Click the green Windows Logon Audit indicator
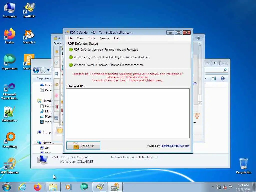Image resolution: width=256 pixels, height=192 pixels. click(71, 57)
